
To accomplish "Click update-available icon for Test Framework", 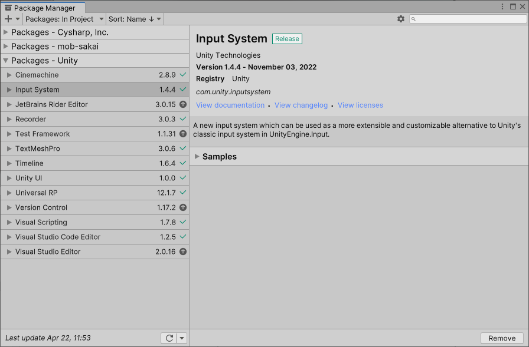I will (x=183, y=134).
